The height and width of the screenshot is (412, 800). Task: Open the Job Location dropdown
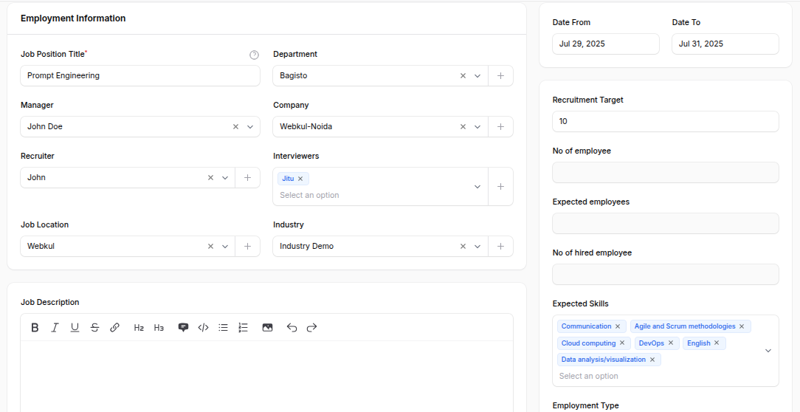(225, 247)
